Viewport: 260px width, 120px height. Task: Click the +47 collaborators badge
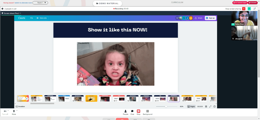pos(177,18)
